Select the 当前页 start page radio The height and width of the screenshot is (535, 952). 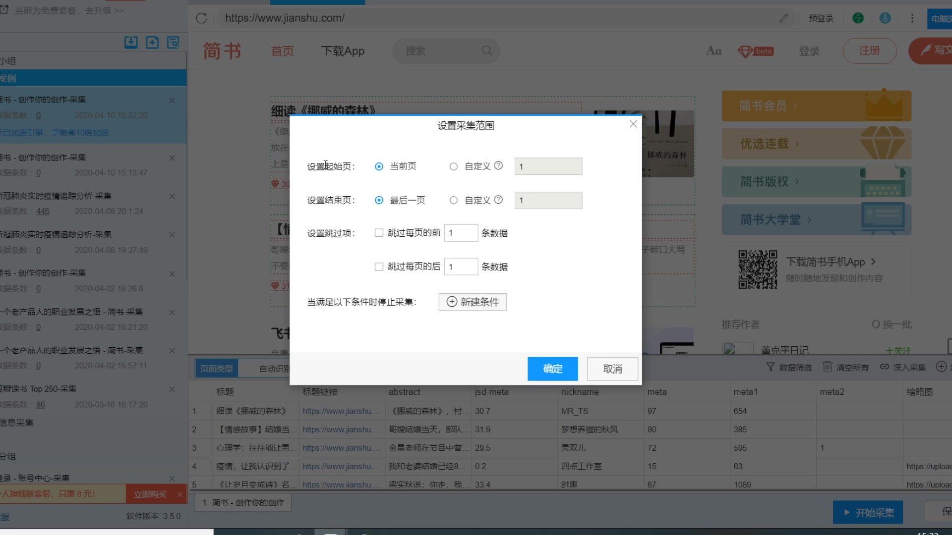(x=379, y=166)
